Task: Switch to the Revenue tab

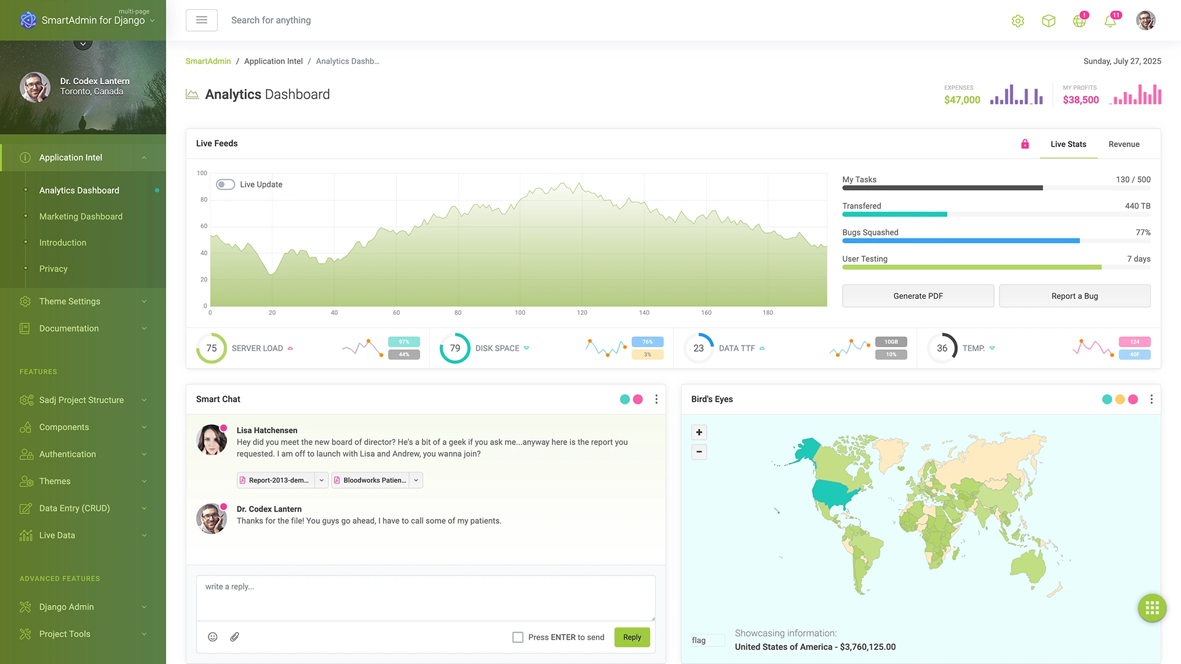Action: [x=1124, y=144]
